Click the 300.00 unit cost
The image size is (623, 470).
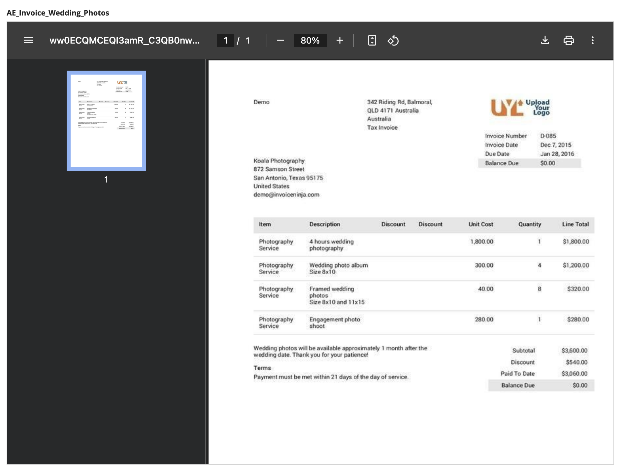tap(484, 265)
